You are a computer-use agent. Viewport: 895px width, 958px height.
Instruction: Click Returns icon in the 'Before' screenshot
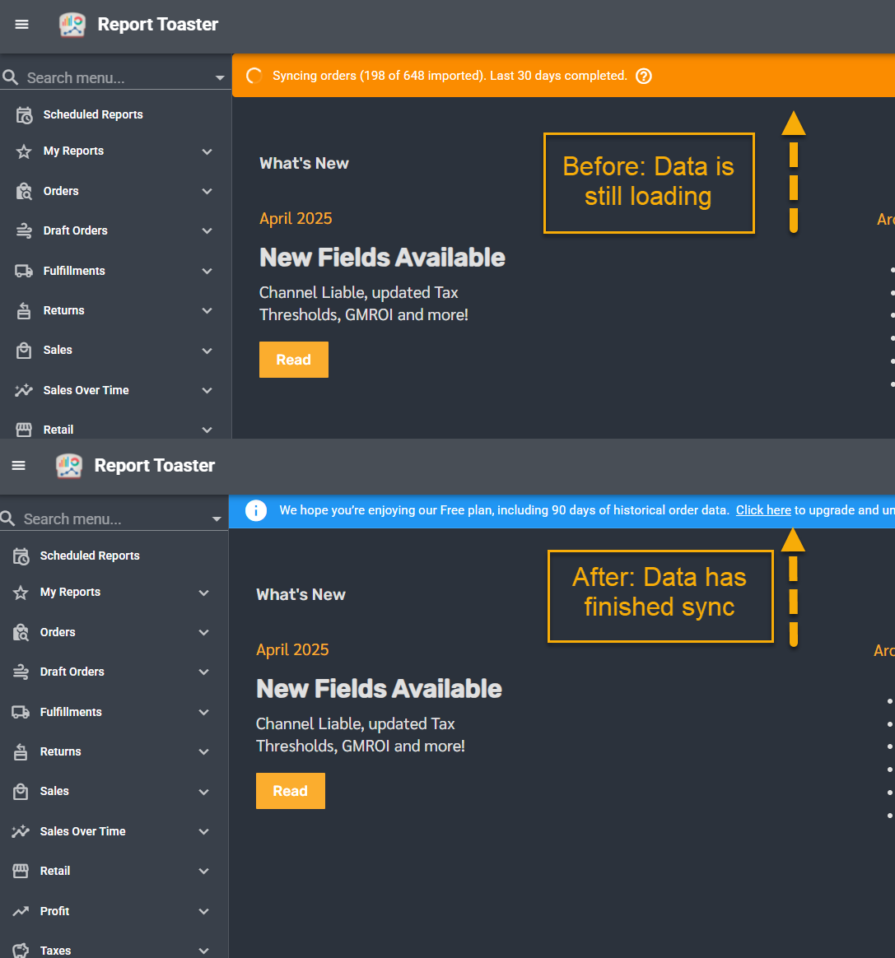pos(24,310)
